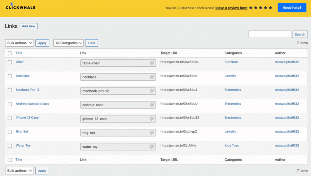Focus the links search input field
Image resolution: width=311 pixels, height=176 pixels.
click(270, 34)
